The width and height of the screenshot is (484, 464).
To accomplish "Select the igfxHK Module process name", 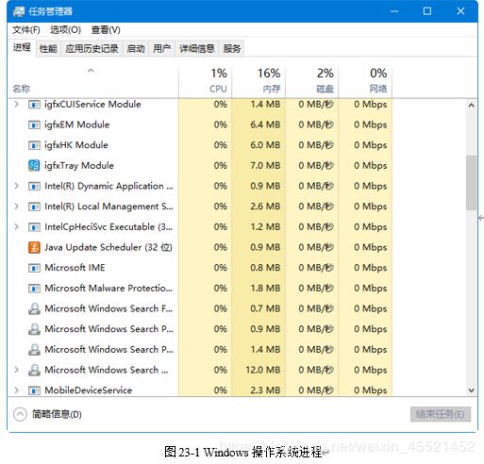I will (76, 145).
